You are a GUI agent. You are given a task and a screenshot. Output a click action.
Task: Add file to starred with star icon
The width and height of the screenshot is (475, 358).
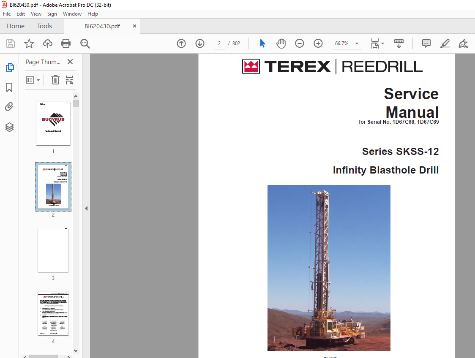tap(29, 43)
